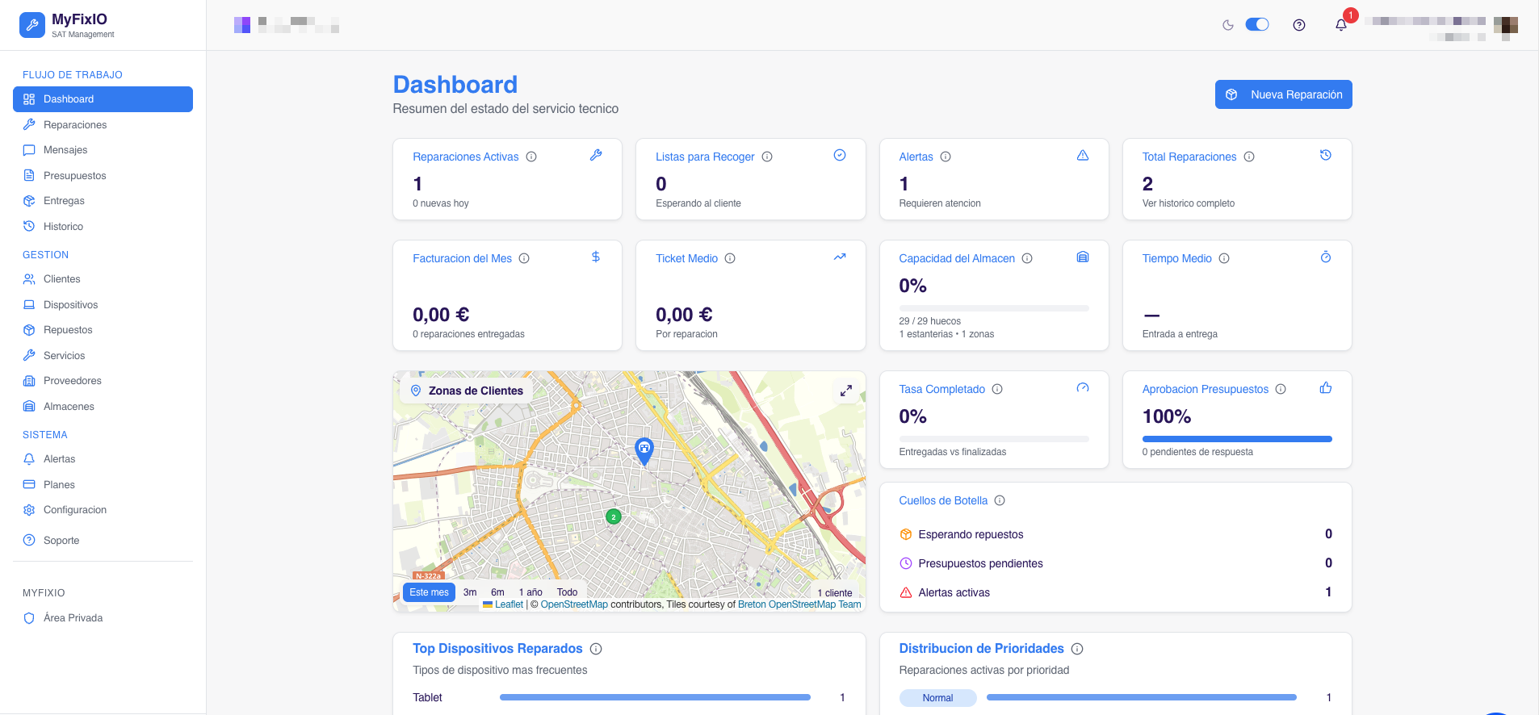Click history icon on Total Reparaciones card
This screenshot has width=1539, height=715.
click(1326, 155)
